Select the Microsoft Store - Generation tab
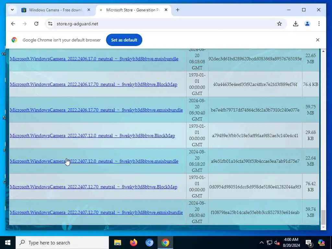332x249 pixels. pos(132,10)
